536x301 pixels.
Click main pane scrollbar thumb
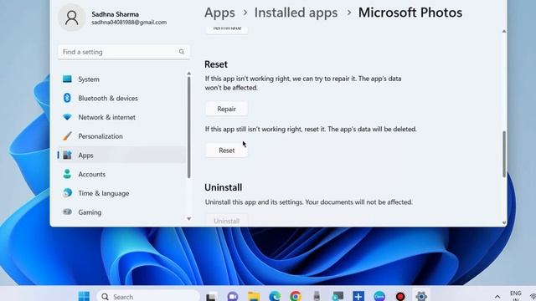tap(504, 154)
